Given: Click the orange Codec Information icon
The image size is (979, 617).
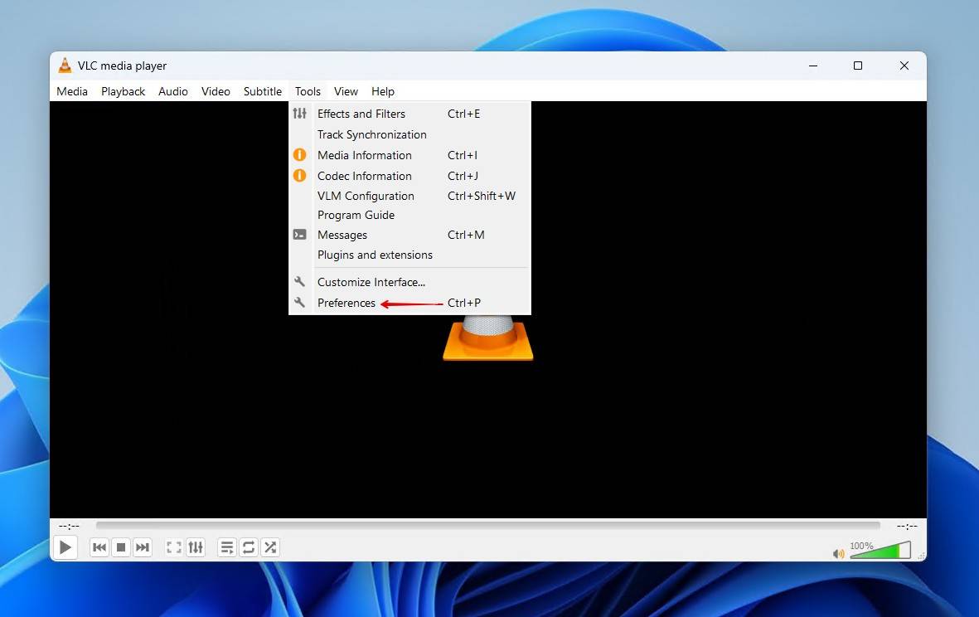Looking at the screenshot, I should coord(300,175).
